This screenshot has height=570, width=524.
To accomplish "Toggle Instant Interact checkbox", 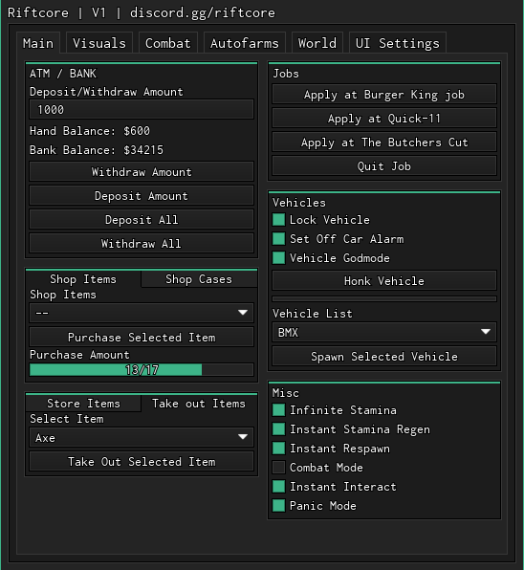I will coord(278,487).
